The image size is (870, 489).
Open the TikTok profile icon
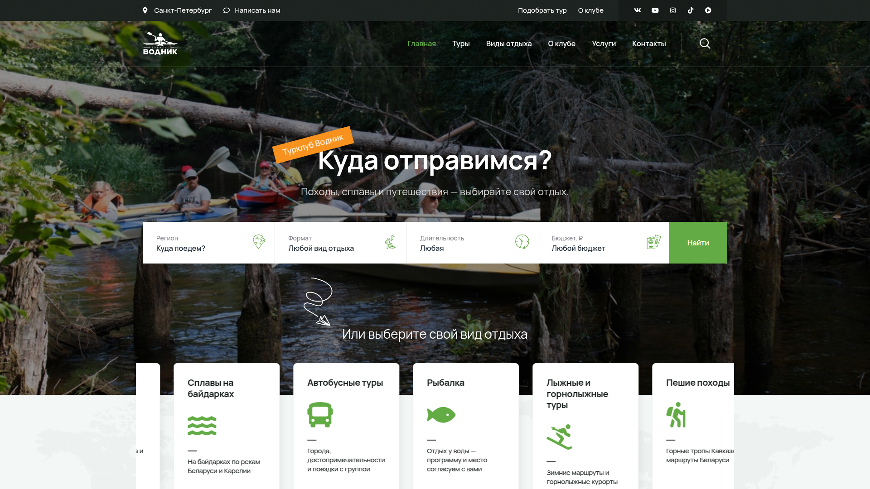(691, 10)
